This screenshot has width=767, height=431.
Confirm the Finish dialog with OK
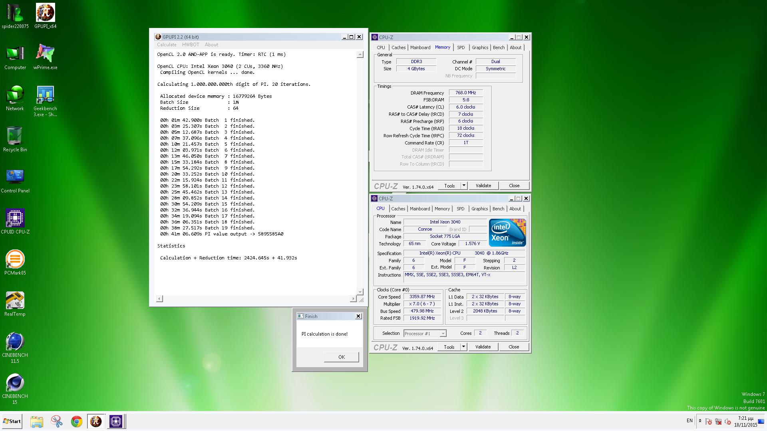(341, 357)
